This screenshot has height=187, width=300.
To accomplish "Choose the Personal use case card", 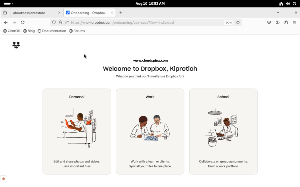I will (77, 131).
